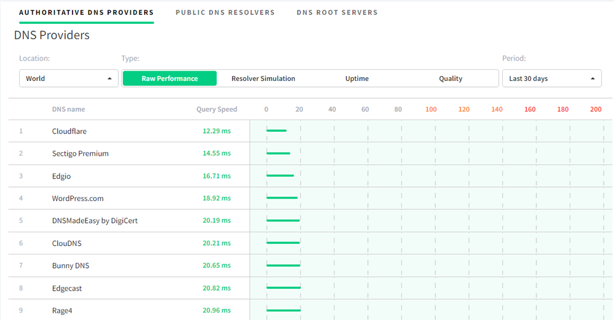
Task: Click the 200 axis label
Action: tap(596, 109)
